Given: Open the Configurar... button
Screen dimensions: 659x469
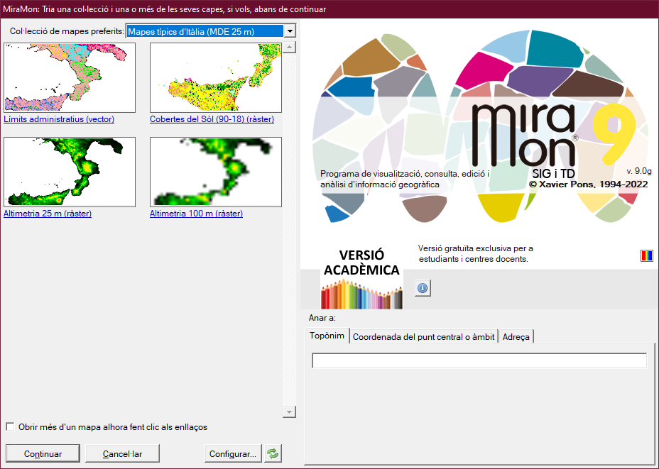Looking at the screenshot, I should click(233, 453).
